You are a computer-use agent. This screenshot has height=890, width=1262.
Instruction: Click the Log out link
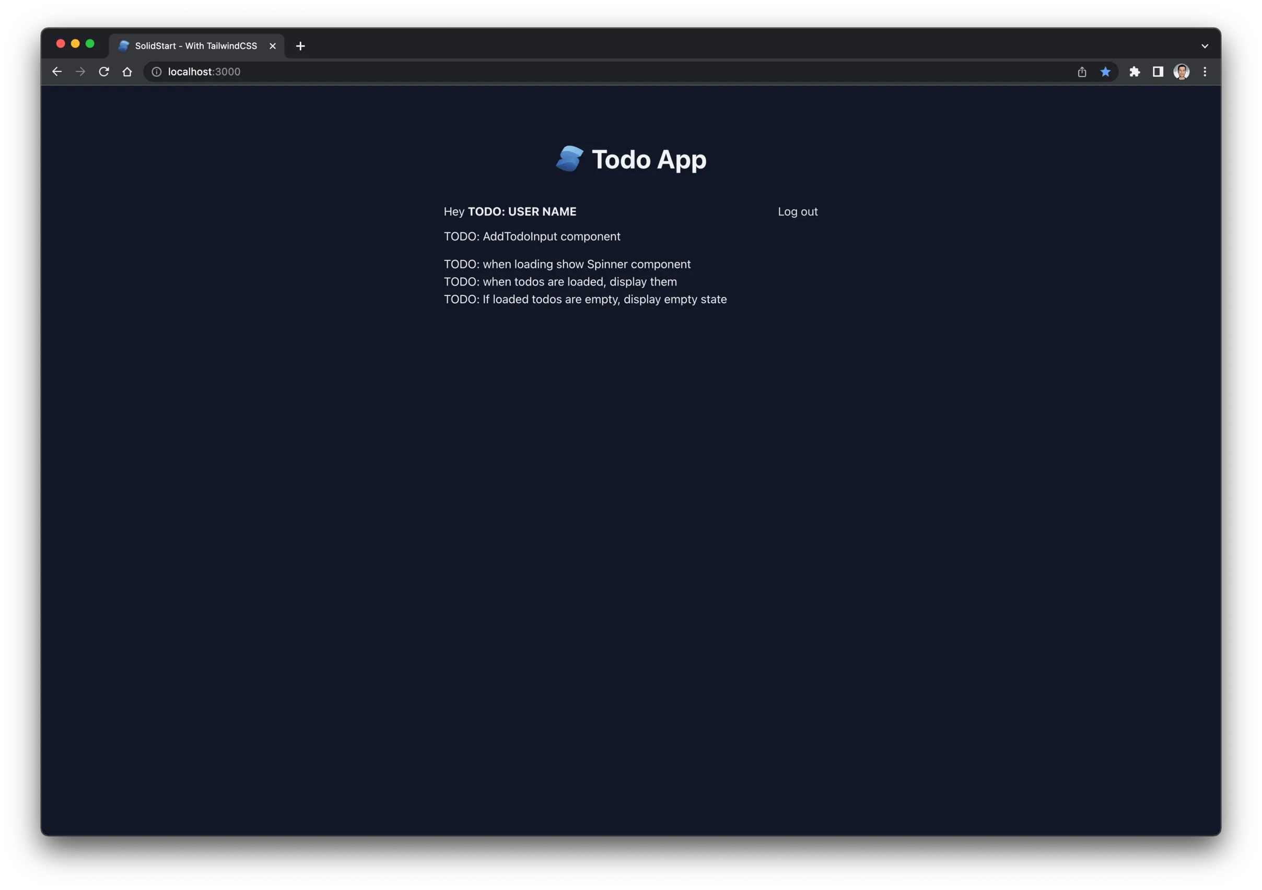click(x=798, y=212)
